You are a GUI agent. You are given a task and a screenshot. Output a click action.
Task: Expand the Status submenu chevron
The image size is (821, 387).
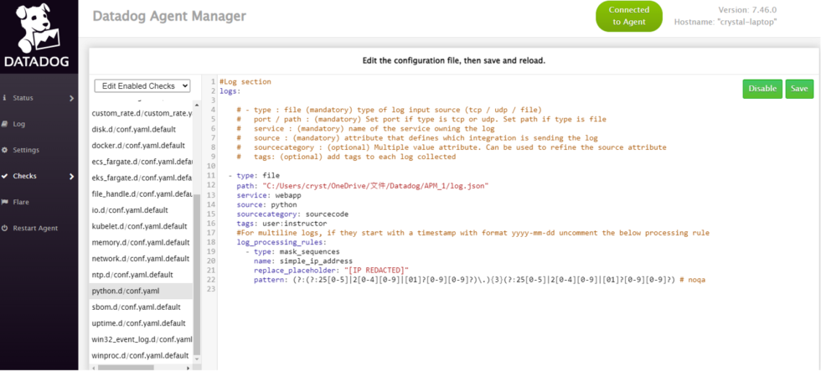tap(72, 98)
